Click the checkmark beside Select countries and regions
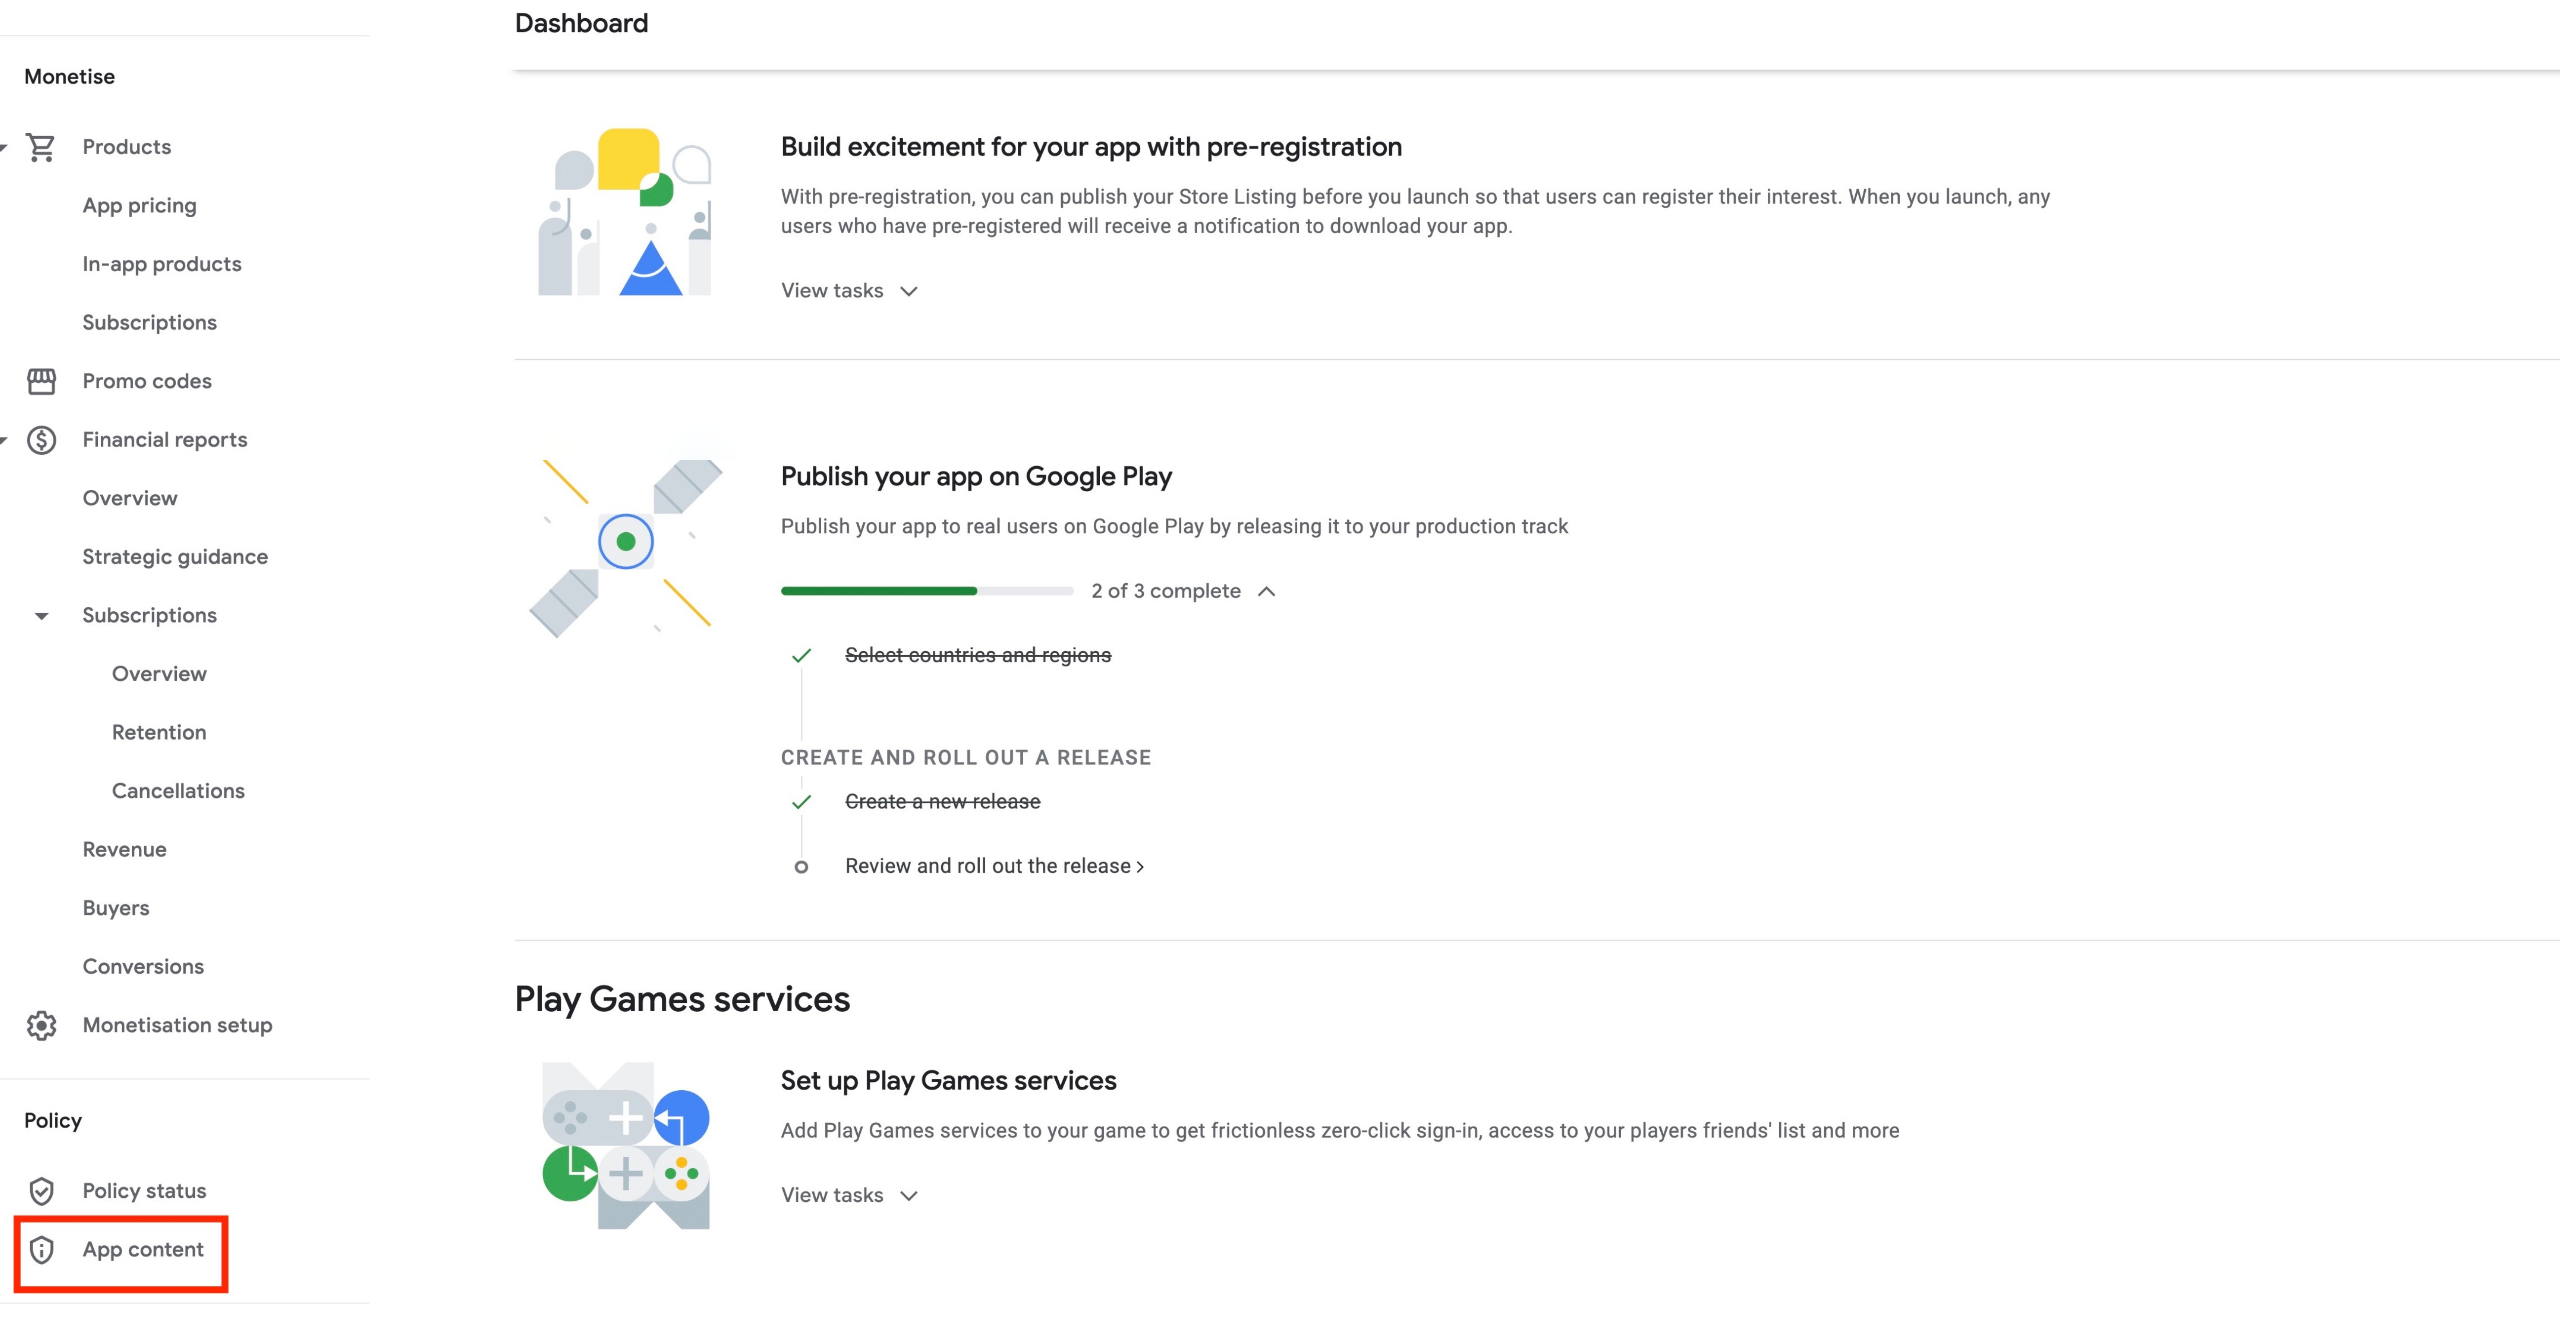This screenshot has height=1343, width=2560. [801, 656]
